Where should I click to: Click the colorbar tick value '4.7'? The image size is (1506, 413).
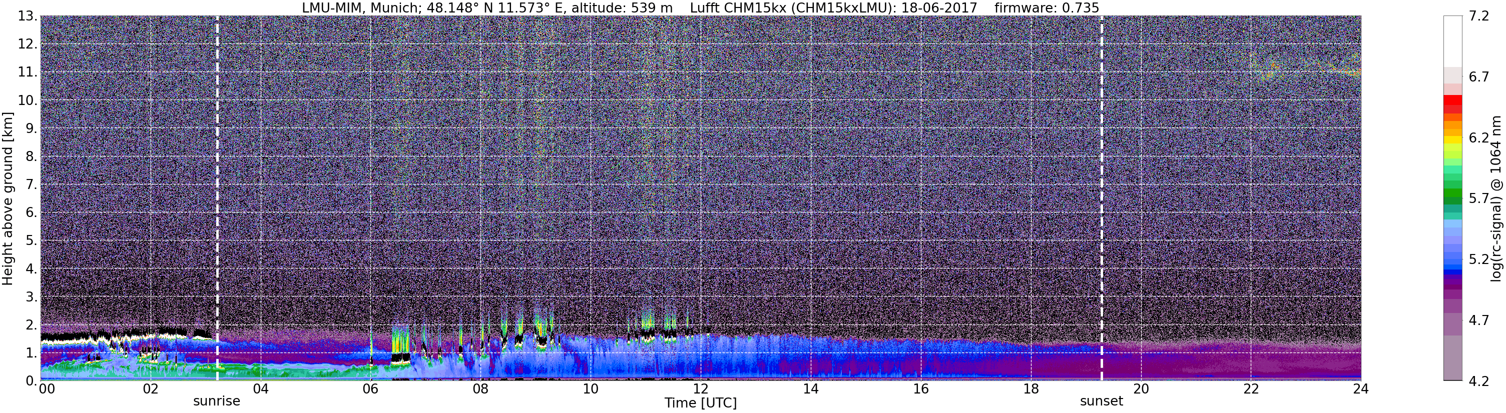pos(1478,320)
